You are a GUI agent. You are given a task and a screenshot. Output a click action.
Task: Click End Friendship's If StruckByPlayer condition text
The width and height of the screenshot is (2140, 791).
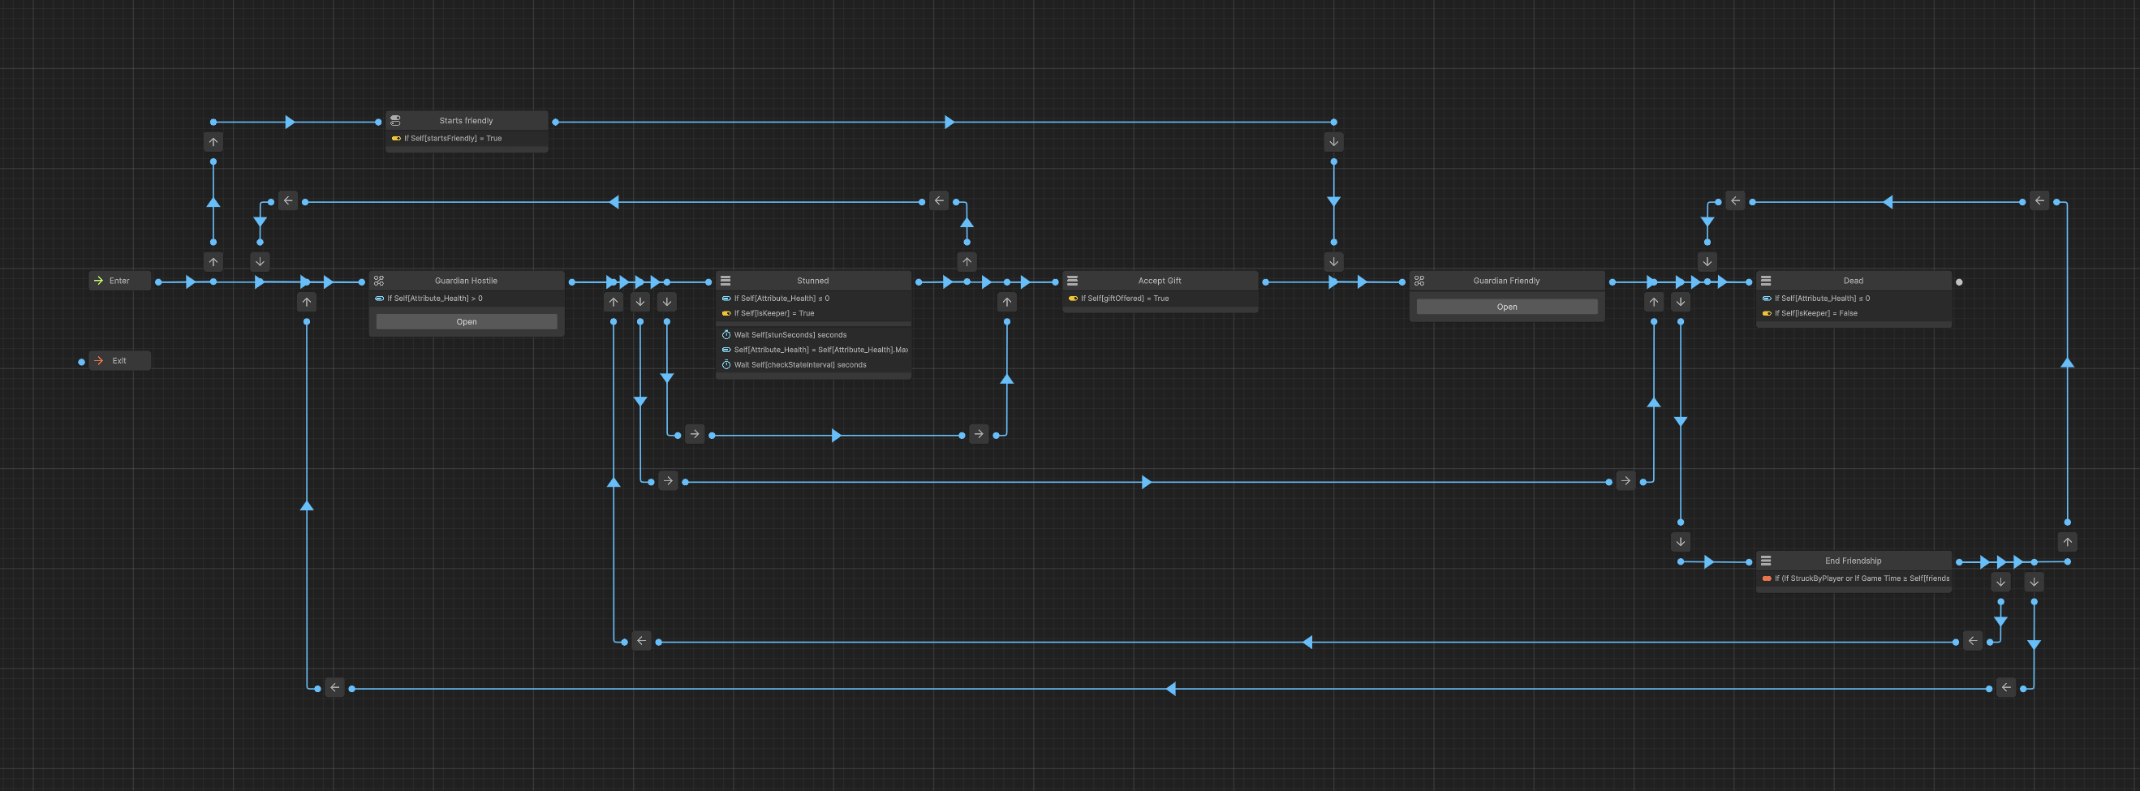[1862, 578]
